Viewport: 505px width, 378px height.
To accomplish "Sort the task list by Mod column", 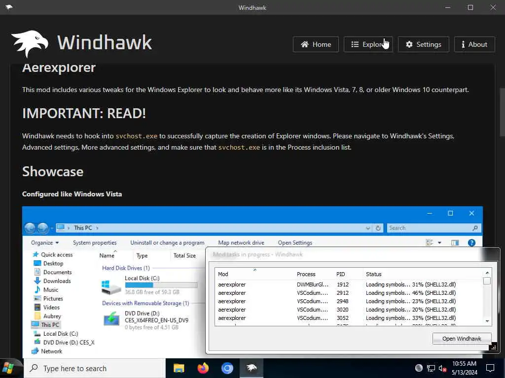I will 223,274.
